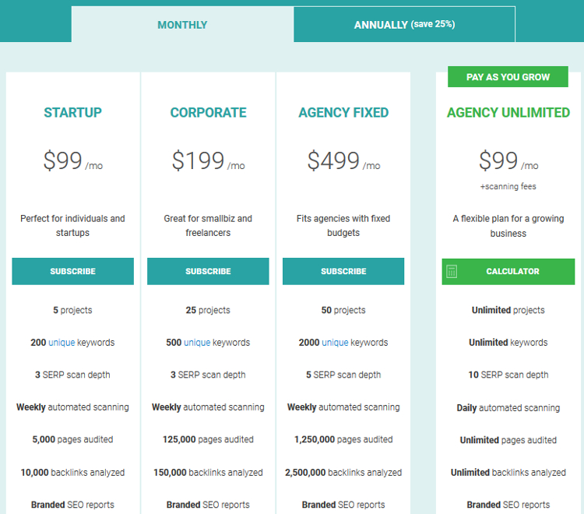
Task: Click the calculator icon on green button
Action: 452,272
